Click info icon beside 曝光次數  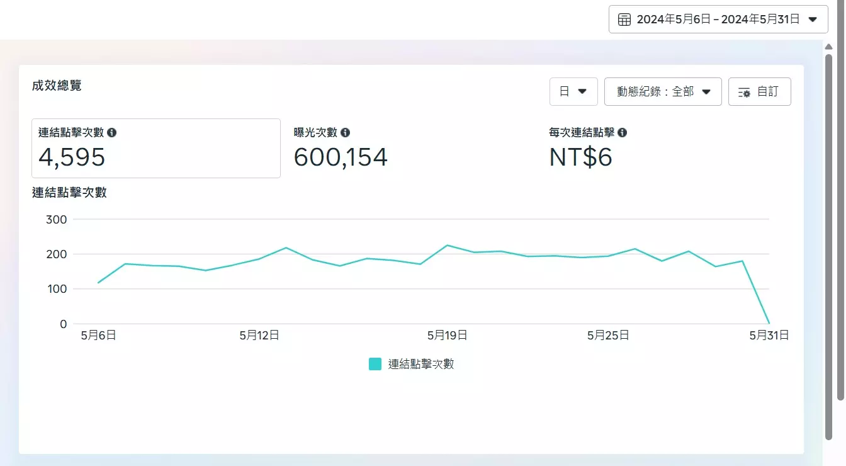click(x=345, y=133)
